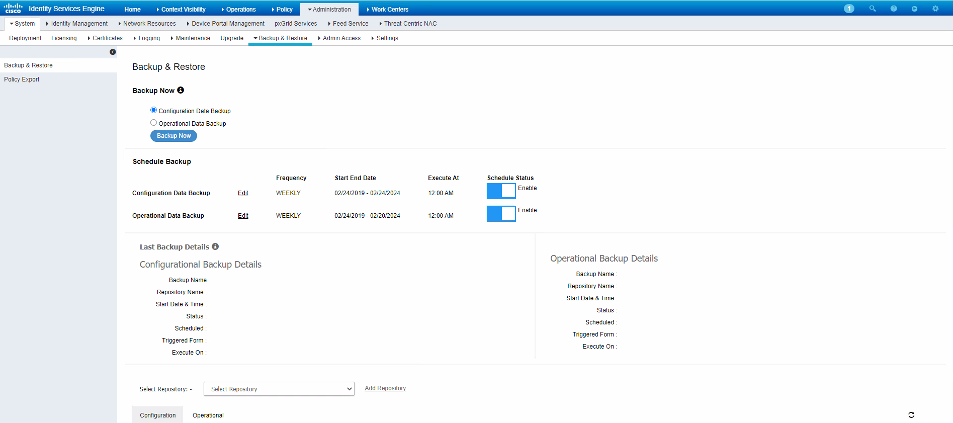Open the System submenu
This screenshot has width=953, height=423.
pyautogui.click(x=22, y=24)
